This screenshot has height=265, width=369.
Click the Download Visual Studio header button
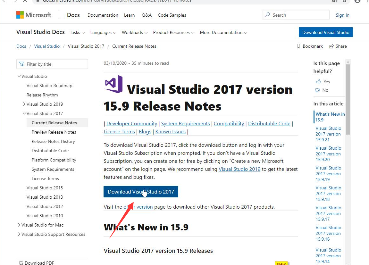tap(326, 32)
